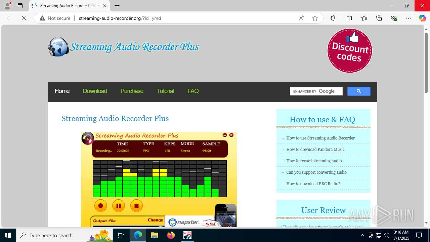Click the pause button in recorder image
Screen dimensions: 430x242
coord(119,206)
